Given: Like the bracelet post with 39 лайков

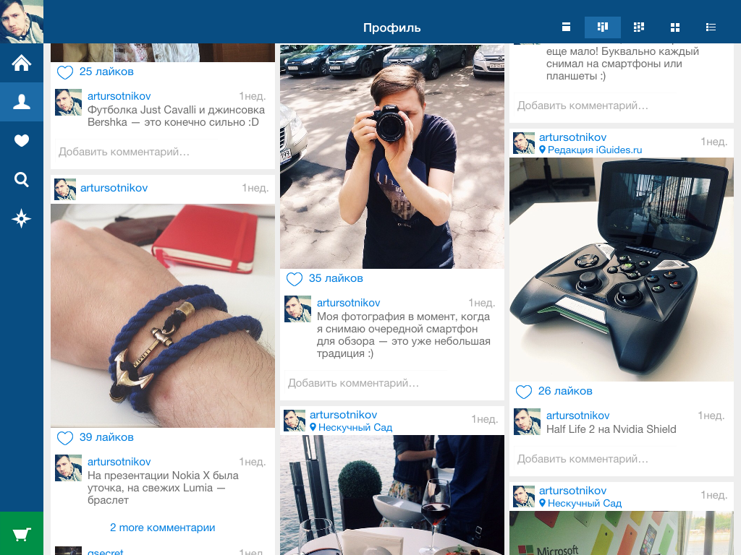Looking at the screenshot, I should click(64, 438).
